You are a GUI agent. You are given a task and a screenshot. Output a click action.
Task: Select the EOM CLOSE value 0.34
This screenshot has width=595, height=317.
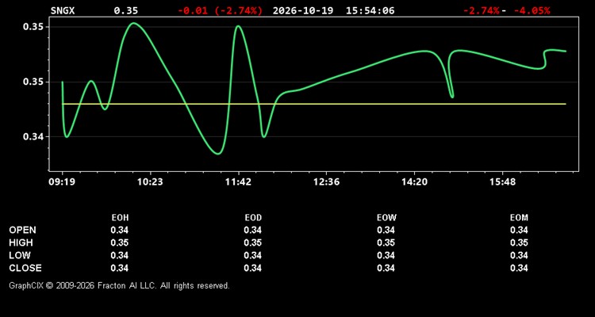pos(519,268)
